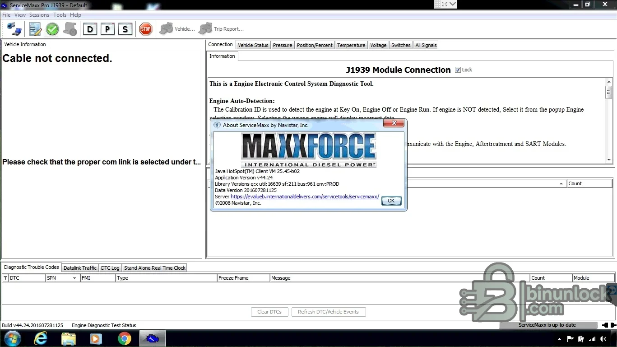Click the Action Center flag tray icon
Screen dimensions: 617x347
tap(571, 339)
